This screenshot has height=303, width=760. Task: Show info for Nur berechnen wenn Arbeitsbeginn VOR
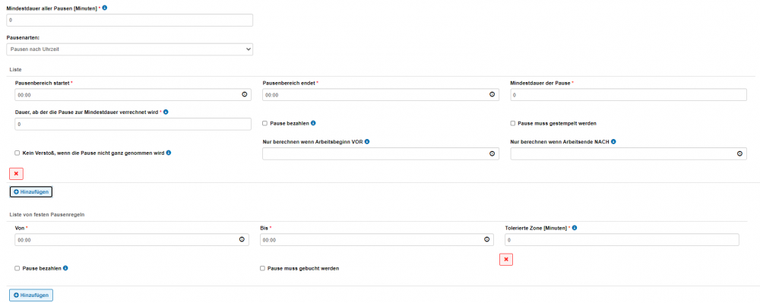pos(367,141)
